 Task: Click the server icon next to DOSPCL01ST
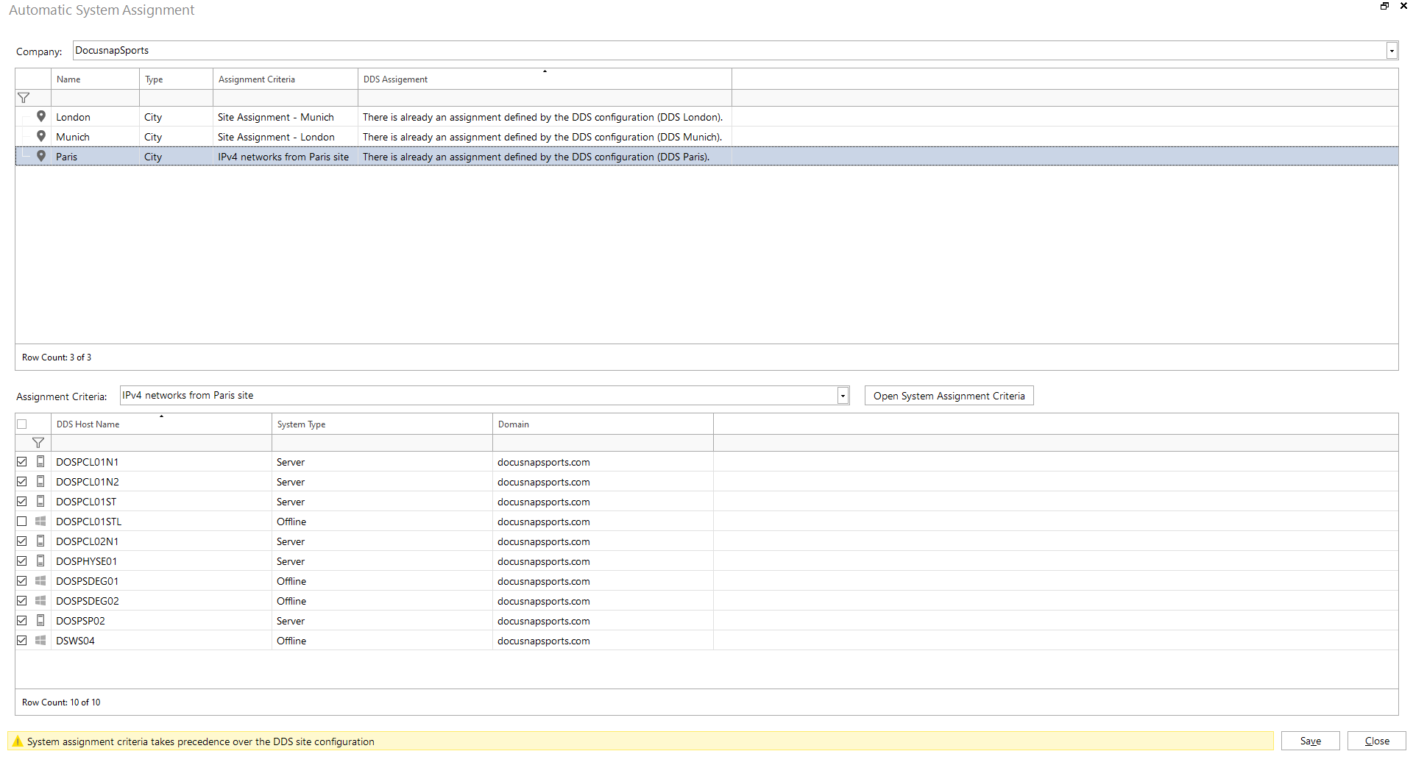[x=40, y=501]
